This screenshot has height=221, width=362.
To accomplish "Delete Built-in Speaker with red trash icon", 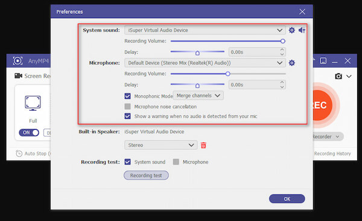I will coord(203,145).
